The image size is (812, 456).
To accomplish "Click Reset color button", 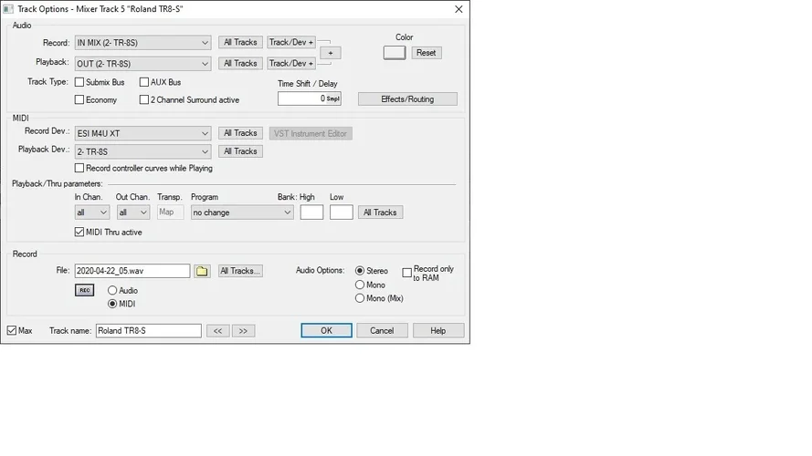I will click(427, 53).
